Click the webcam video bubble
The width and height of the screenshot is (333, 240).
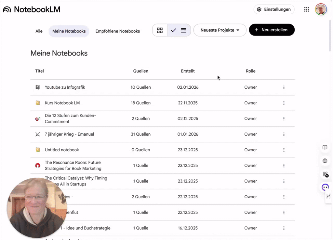[x=37, y=208]
